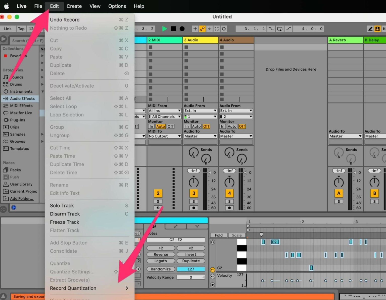
Task: Open the MIDI To output dropdown showing No Output
Action: point(164,136)
